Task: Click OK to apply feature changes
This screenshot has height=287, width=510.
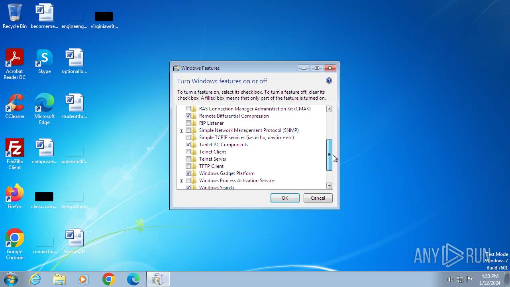Action: coord(285,198)
